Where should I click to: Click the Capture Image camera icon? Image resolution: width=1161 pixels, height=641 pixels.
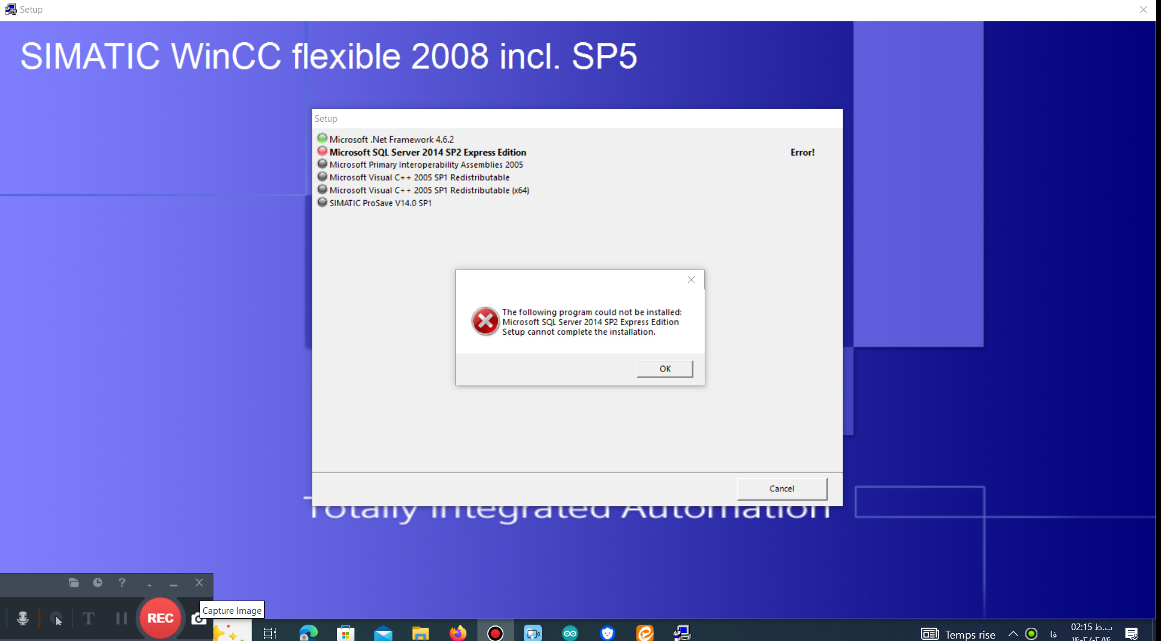[x=197, y=619]
